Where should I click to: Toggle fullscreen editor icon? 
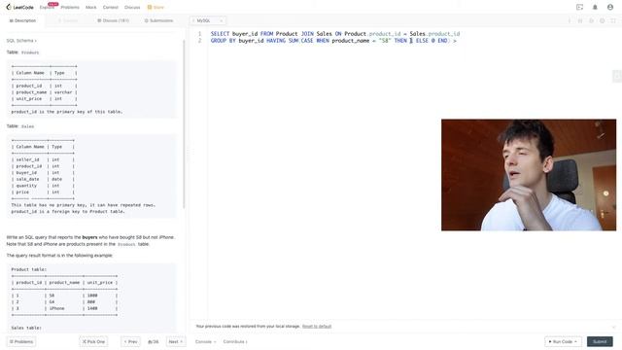[x=613, y=20]
